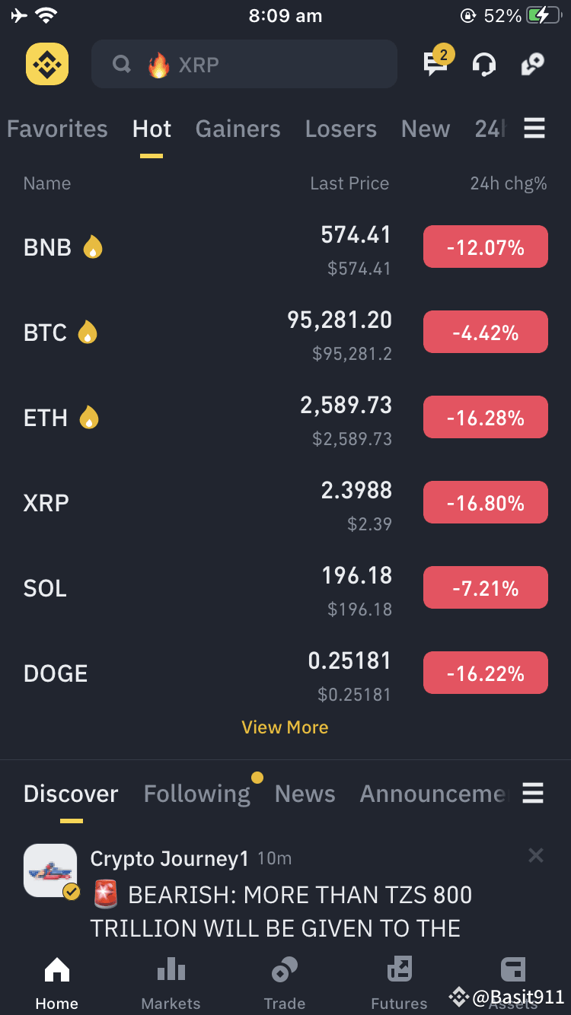Open the Trade icon in bottom bar
The image size is (571, 1015).
pyautogui.click(x=285, y=969)
